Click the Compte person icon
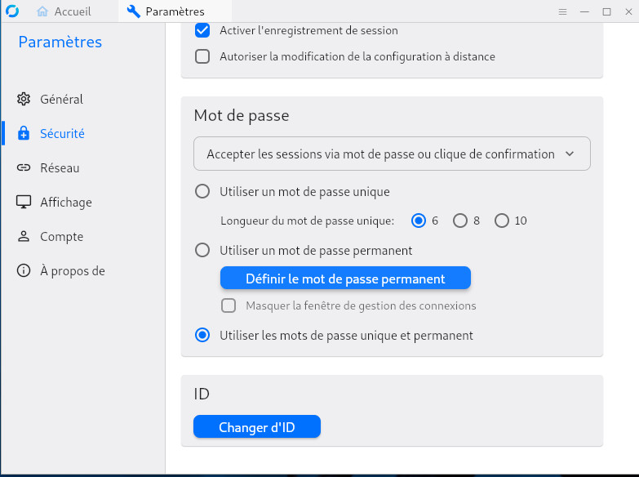Viewport: 639px width, 477px height. point(24,237)
